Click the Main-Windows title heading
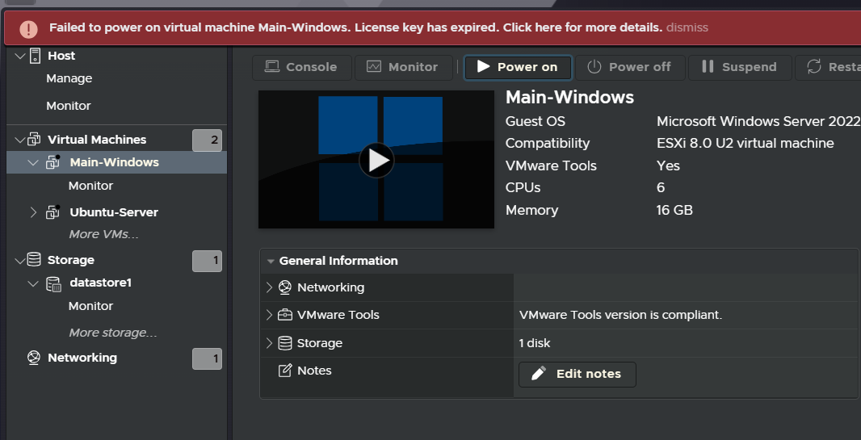Screen dimensions: 861x440 point(569,97)
